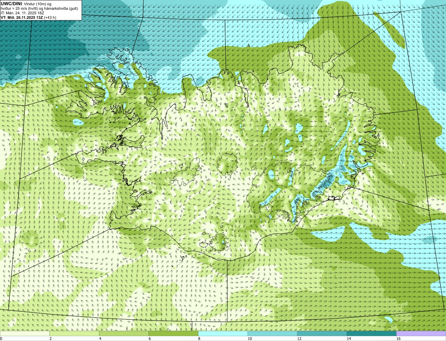Click the light green 2–4 legend swatch
The width and height of the screenshot is (446, 341).
[x=74, y=333]
